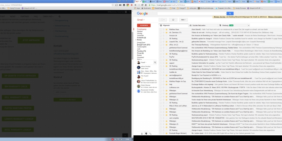282x141 pixels.
Task: Switch to Allgemein inbox tab
Action: (173, 25)
